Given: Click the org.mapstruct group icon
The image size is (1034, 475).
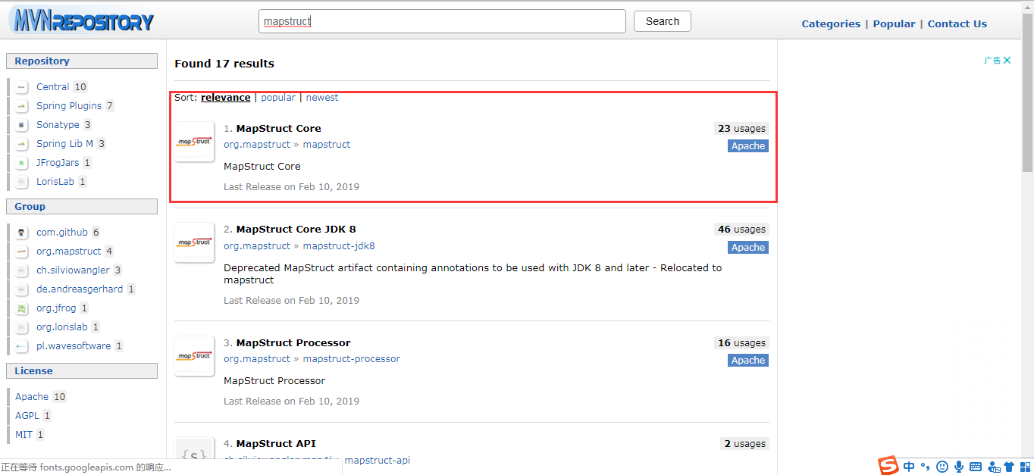Looking at the screenshot, I should 22,252.
